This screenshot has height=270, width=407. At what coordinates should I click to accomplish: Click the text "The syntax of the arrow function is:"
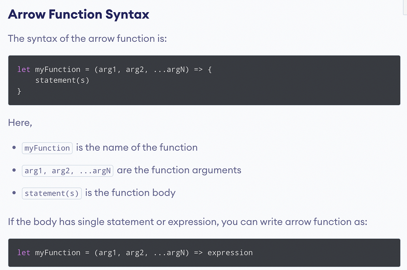tap(87, 38)
